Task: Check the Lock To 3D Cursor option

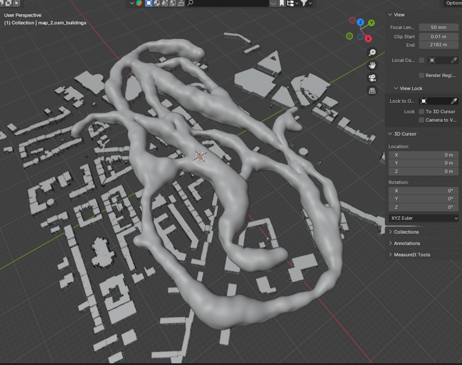Action: click(x=421, y=111)
